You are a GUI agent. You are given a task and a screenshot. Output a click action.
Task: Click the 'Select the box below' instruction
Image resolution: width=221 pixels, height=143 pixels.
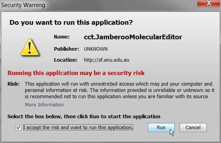(x=84, y=117)
